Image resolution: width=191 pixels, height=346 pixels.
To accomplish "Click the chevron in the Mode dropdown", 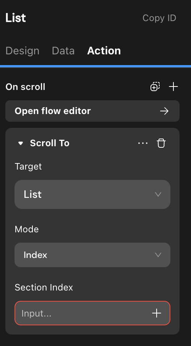I will click(158, 255).
